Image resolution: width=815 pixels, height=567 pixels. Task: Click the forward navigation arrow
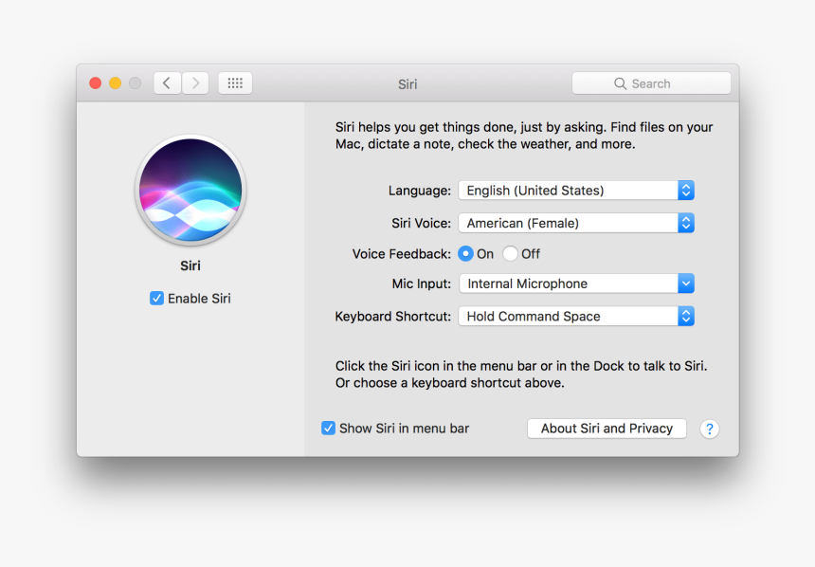[x=195, y=82]
